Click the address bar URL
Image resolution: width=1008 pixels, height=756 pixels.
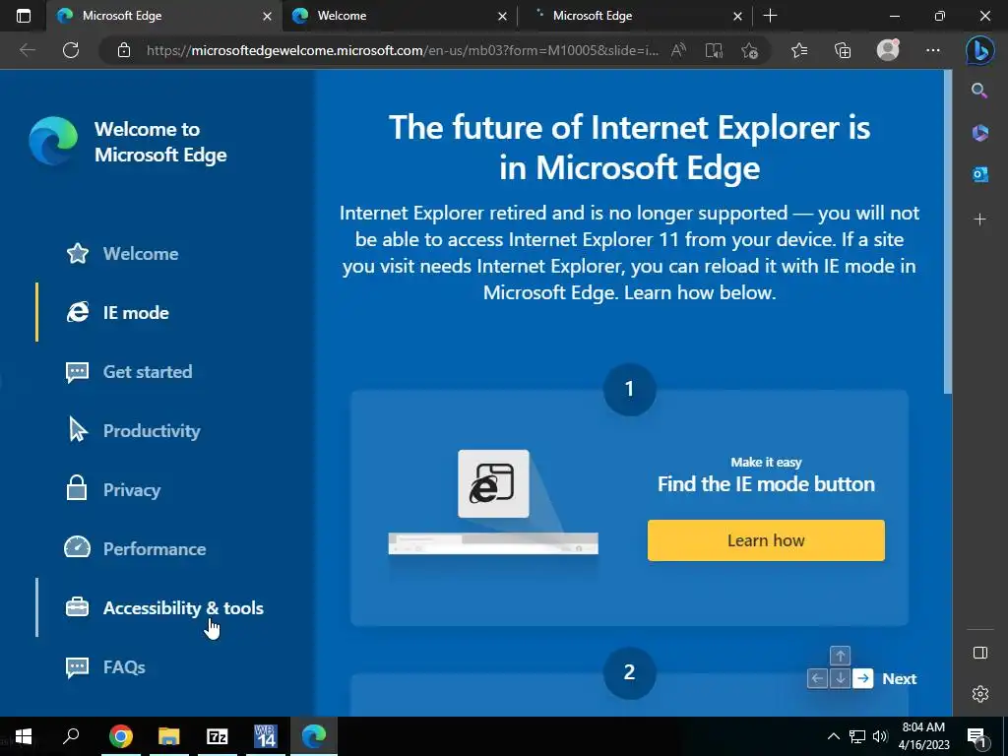coord(403,50)
